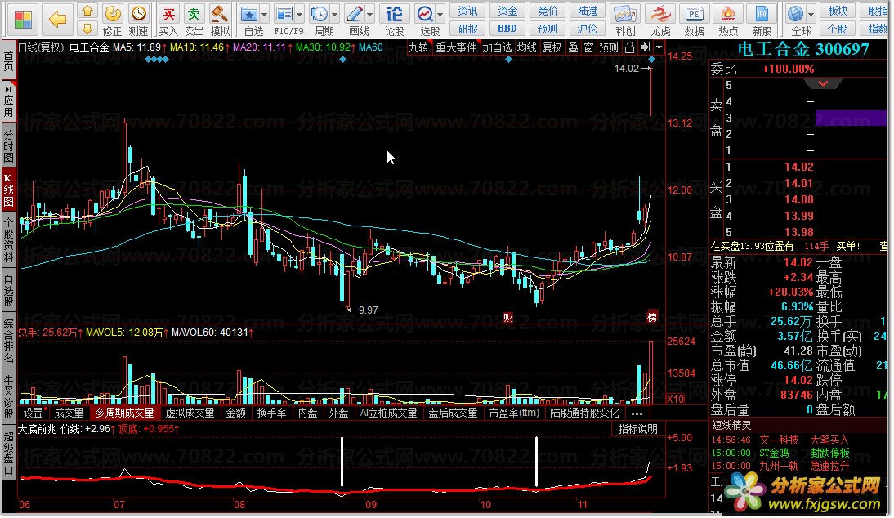Open the 全球 globe icon

(x=795, y=14)
